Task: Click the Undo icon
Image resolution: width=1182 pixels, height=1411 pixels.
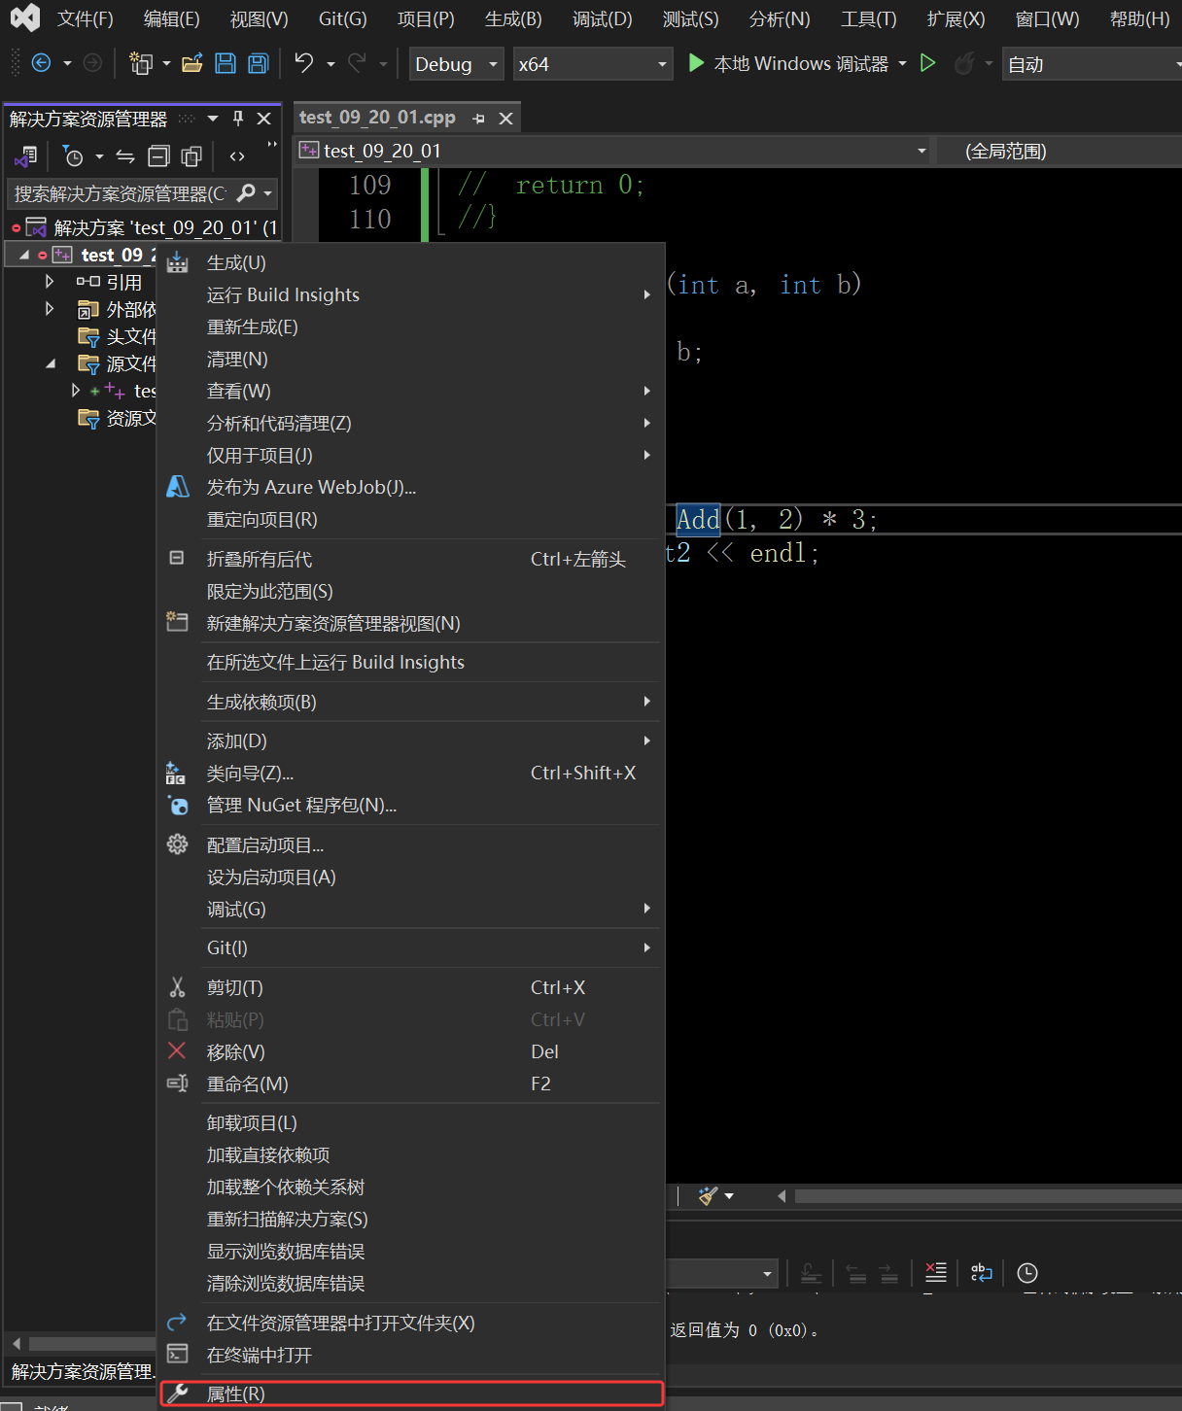Action: [302, 63]
